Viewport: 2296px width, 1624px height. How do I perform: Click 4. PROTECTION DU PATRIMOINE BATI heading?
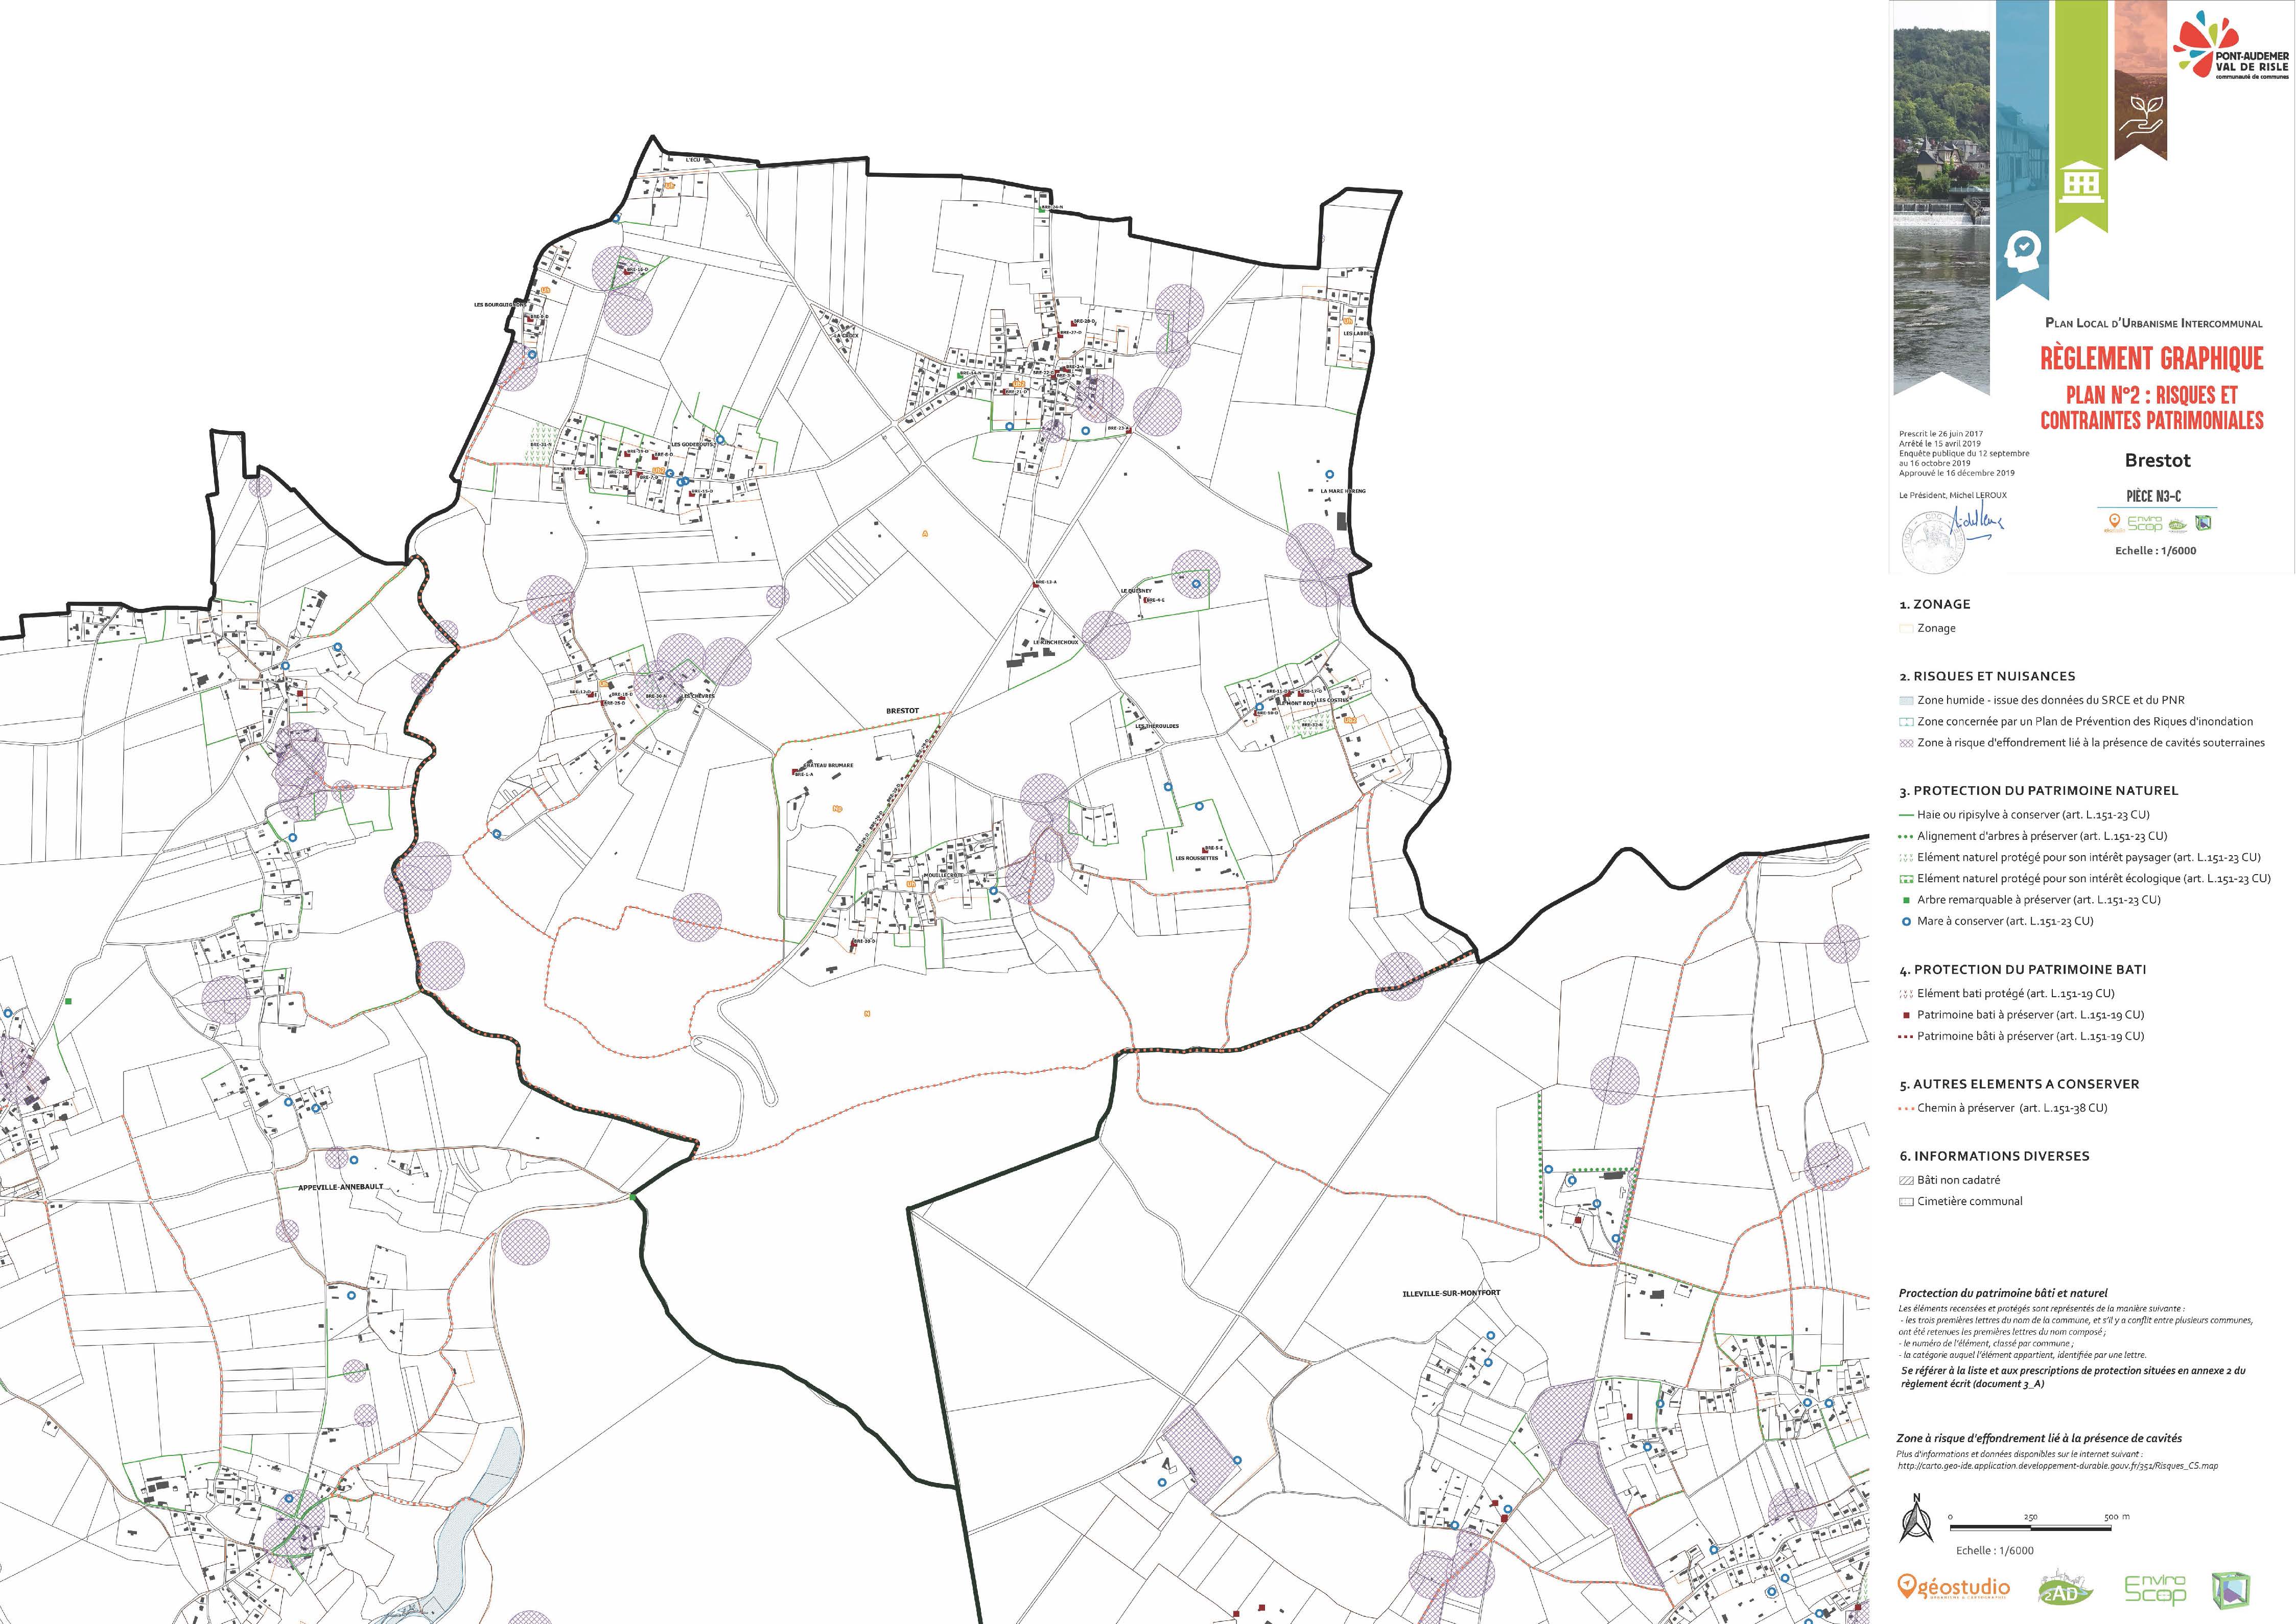point(2022,970)
